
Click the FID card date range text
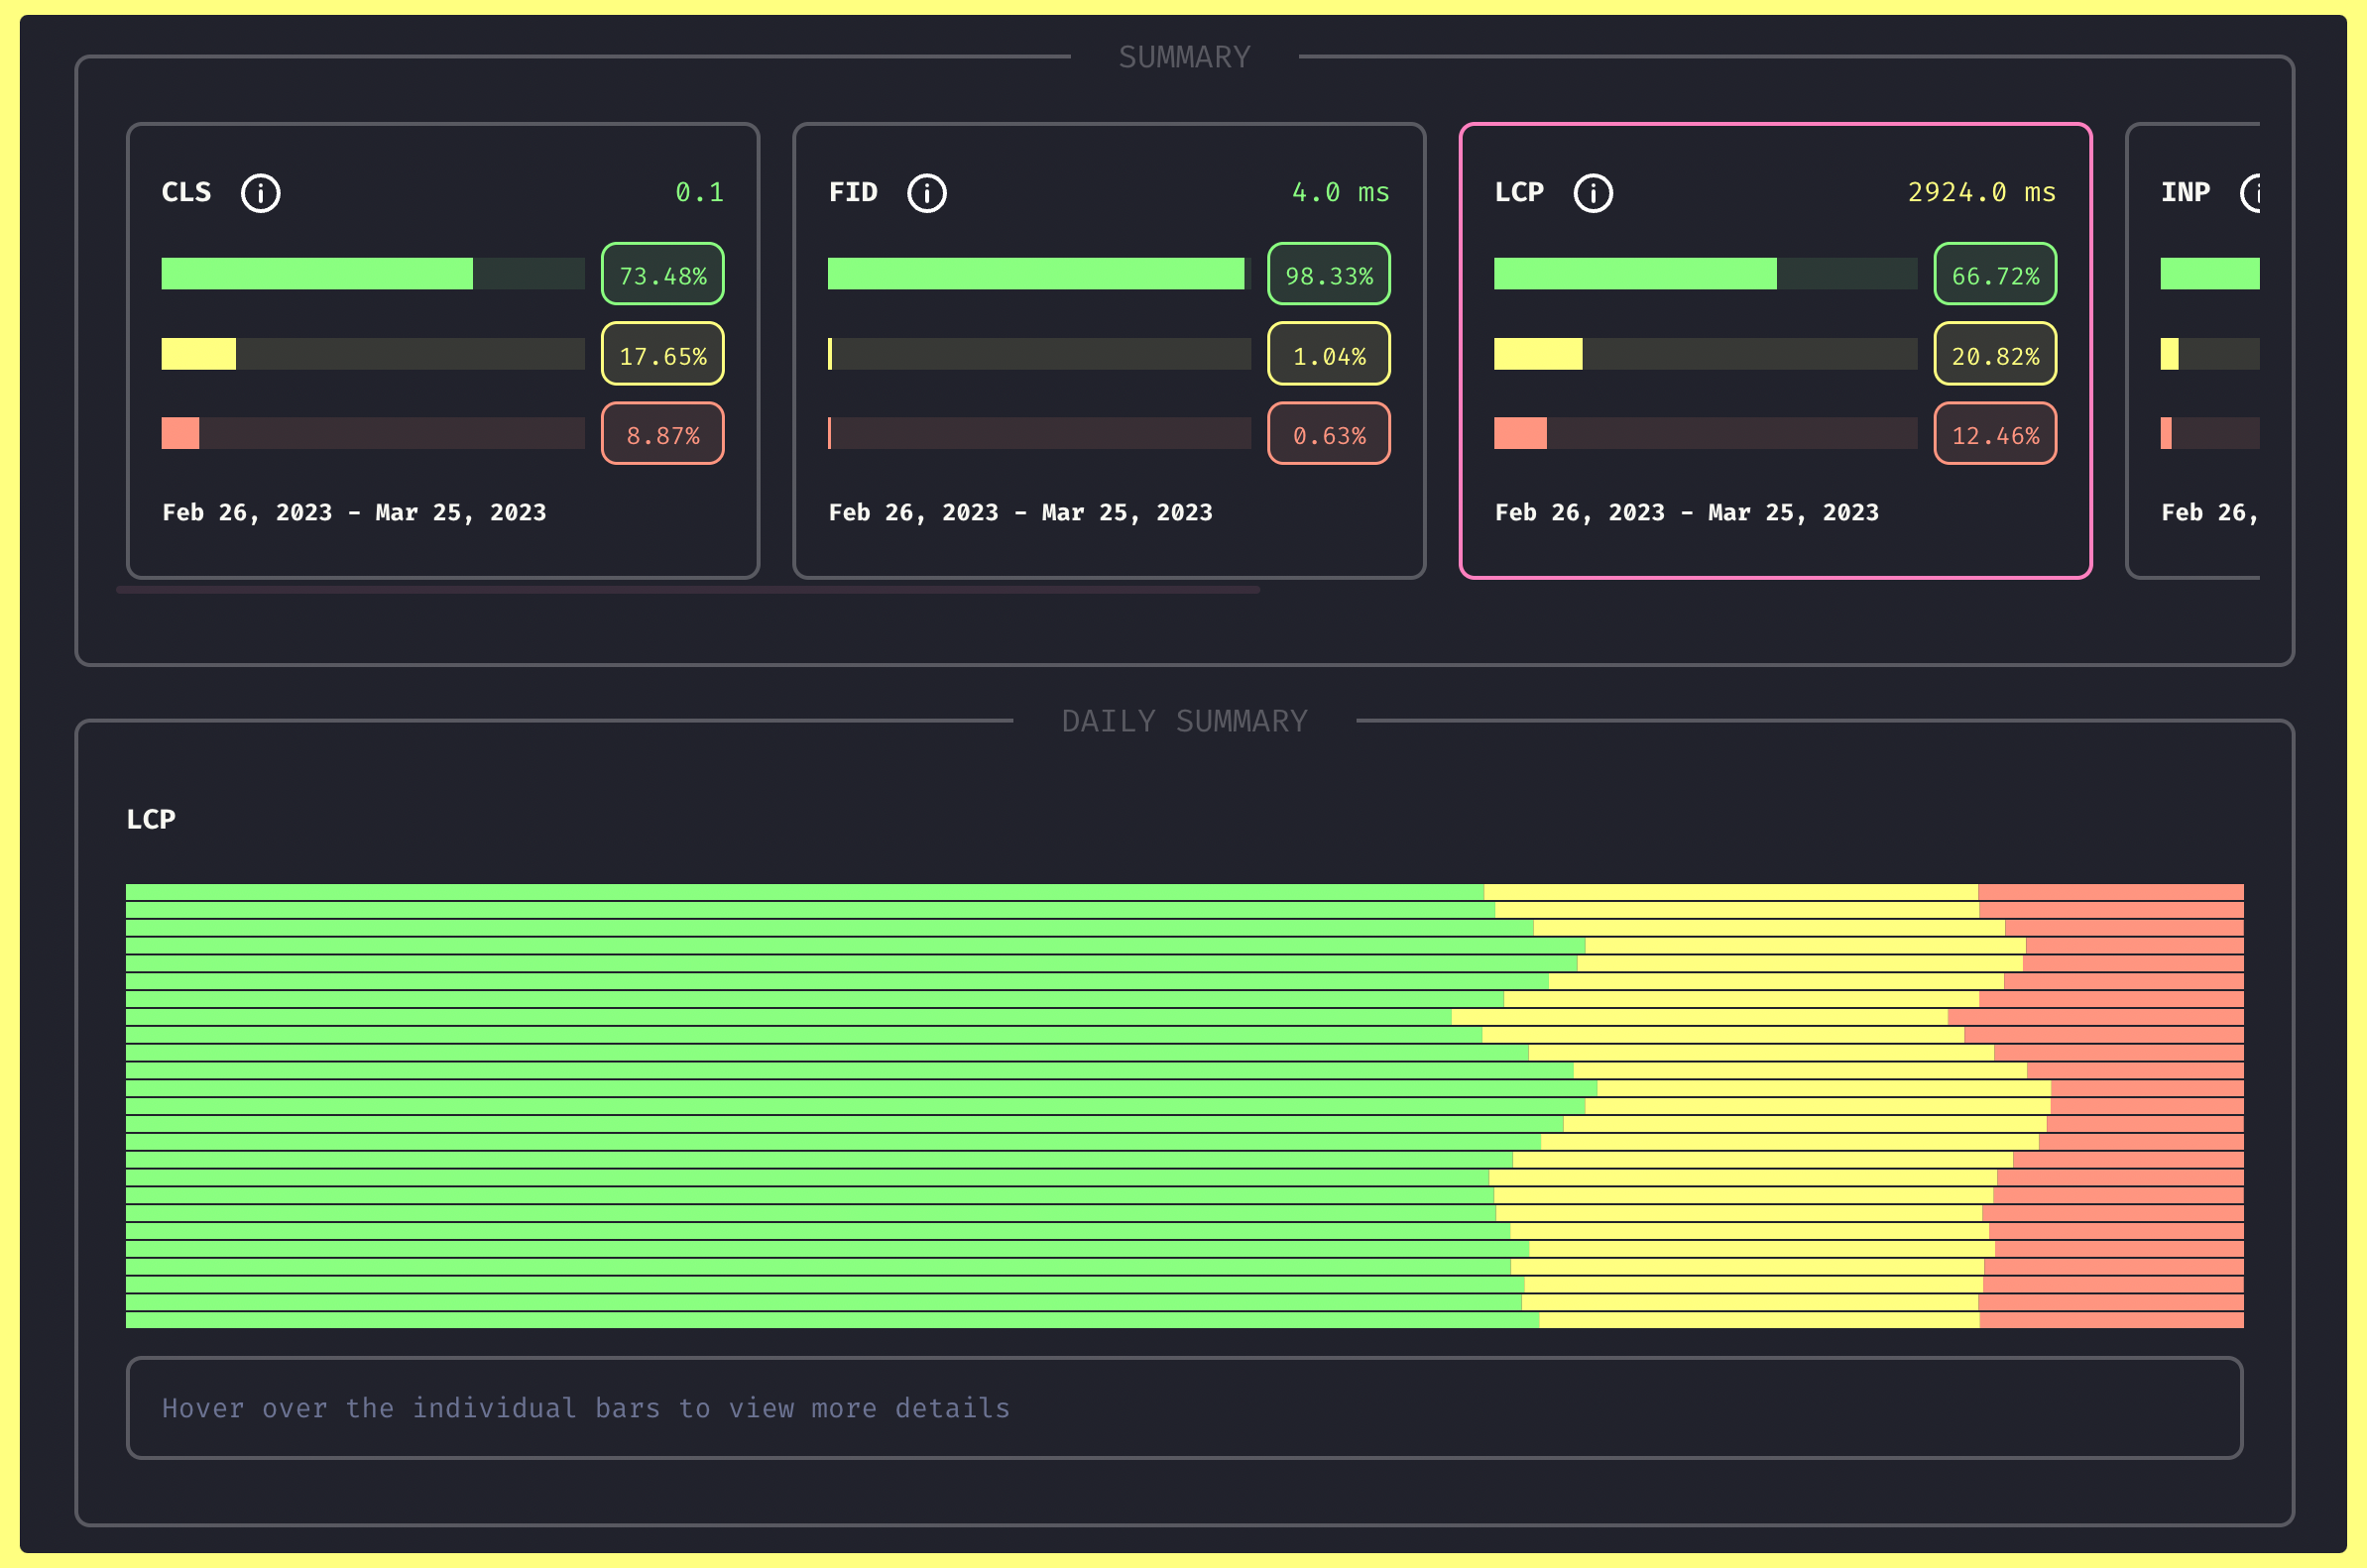[1020, 513]
